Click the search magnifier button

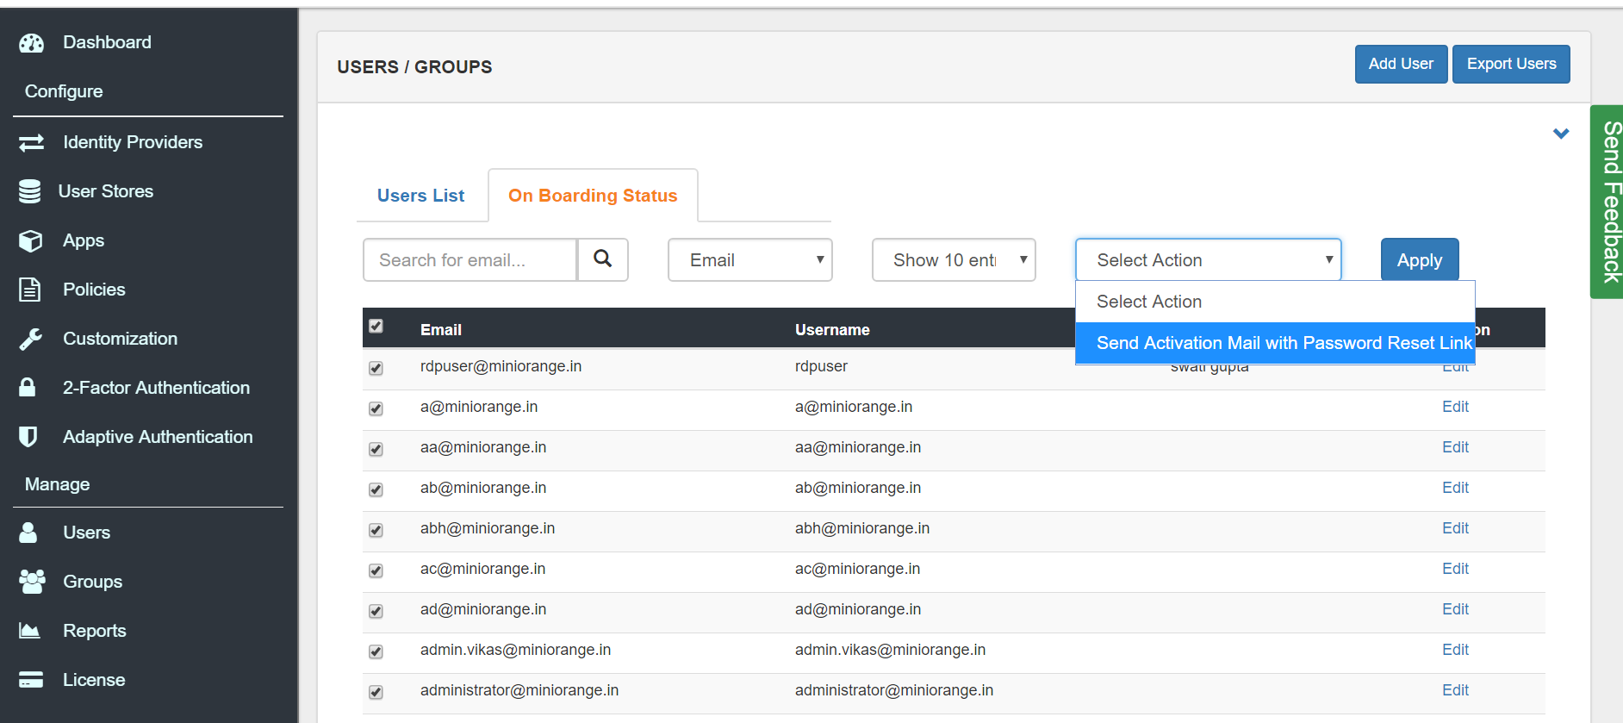coord(602,259)
